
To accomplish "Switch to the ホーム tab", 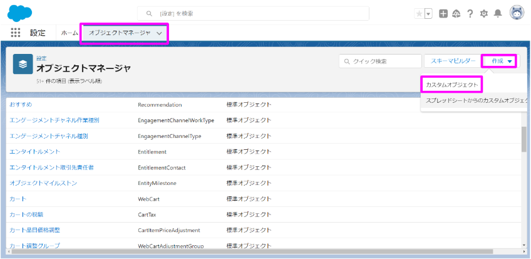I will 70,33.
